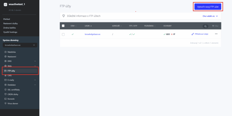Open Virus skener menu item
Image resolution: width=232 pixels, height=116 pixels.
tap(13, 103)
